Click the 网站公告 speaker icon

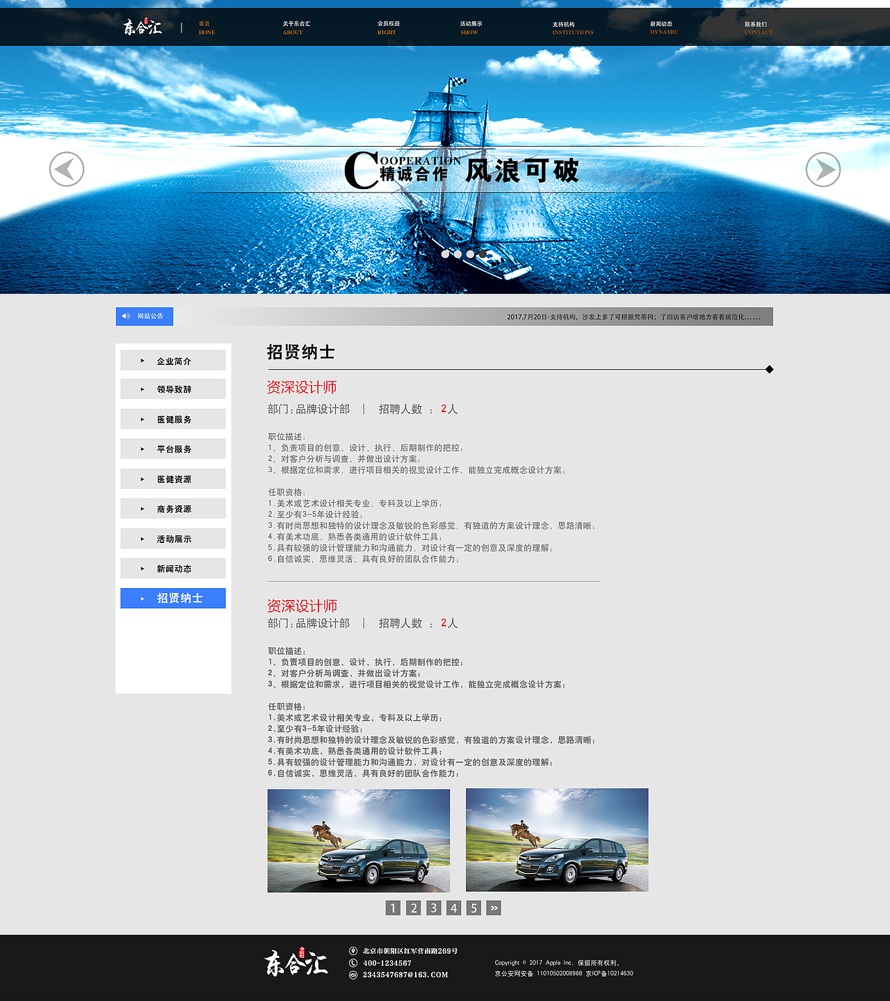pyautogui.click(x=126, y=316)
